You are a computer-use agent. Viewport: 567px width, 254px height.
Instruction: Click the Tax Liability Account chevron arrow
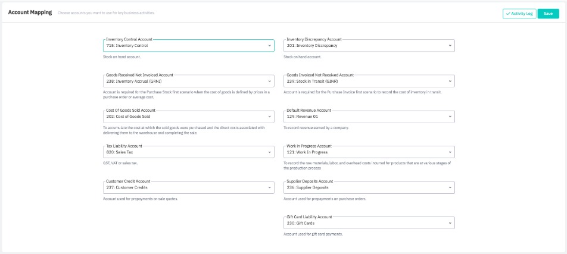[269, 152]
